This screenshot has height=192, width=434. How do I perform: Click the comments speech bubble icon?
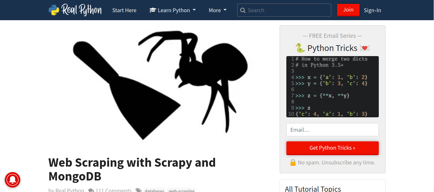pos(91,190)
